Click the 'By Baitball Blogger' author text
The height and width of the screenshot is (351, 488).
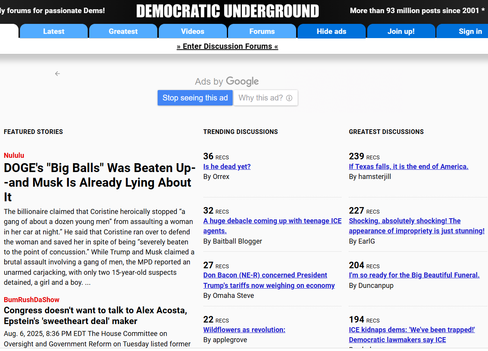[x=233, y=241]
